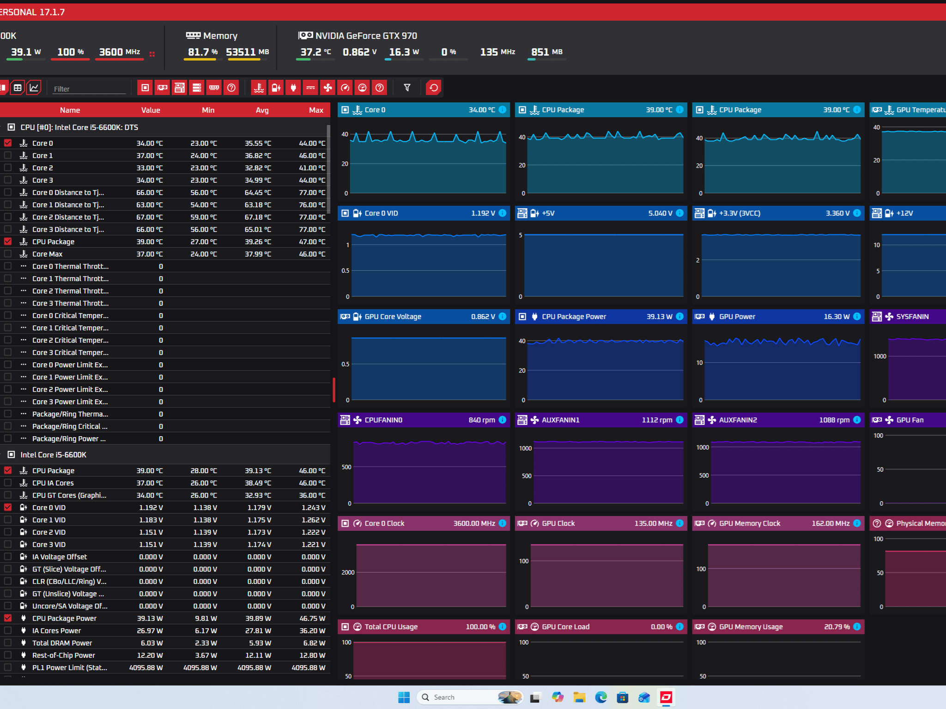Toggle the motherboard sensor filter icon
The width and height of the screenshot is (946, 709).
pos(179,88)
